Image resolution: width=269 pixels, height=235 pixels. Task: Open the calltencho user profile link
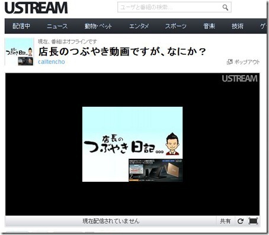[x=52, y=62]
